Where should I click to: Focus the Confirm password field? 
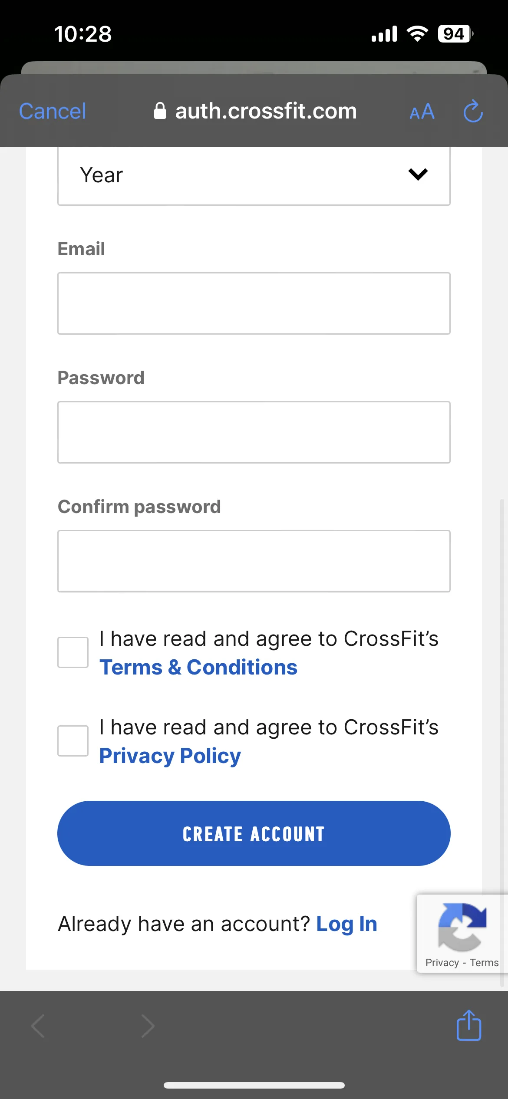254,561
